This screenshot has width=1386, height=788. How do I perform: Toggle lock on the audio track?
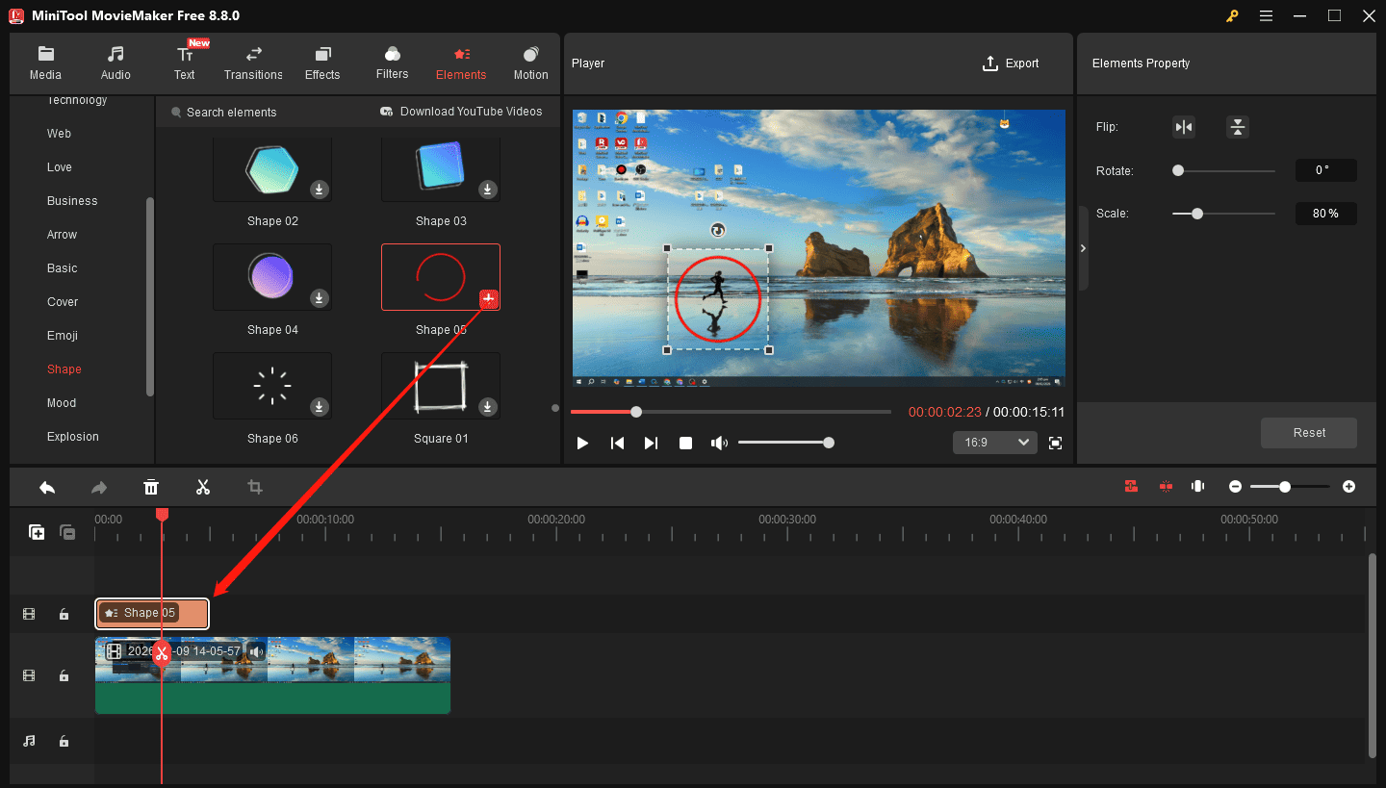[64, 742]
